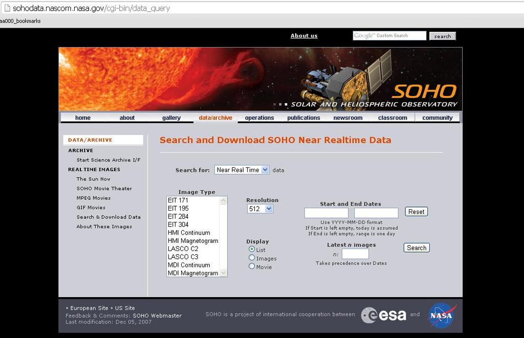
Task: Open SOHO Movie Theater link
Action: [x=104, y=188]
